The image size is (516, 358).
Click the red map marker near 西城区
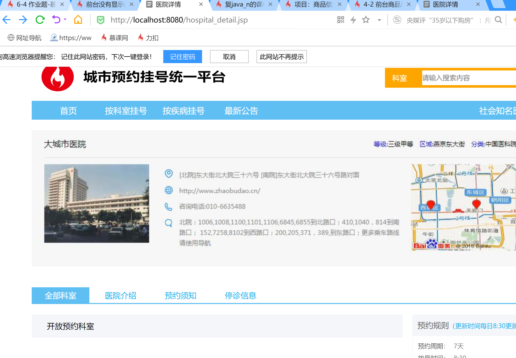[x=431, y=205]
